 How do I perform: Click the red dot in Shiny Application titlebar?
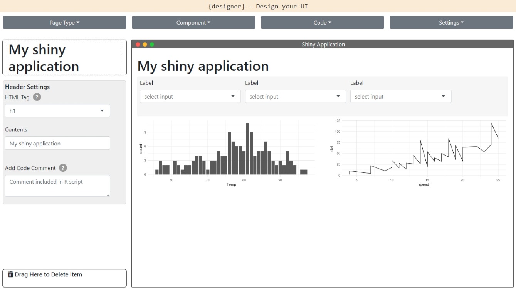pos(138,45)
